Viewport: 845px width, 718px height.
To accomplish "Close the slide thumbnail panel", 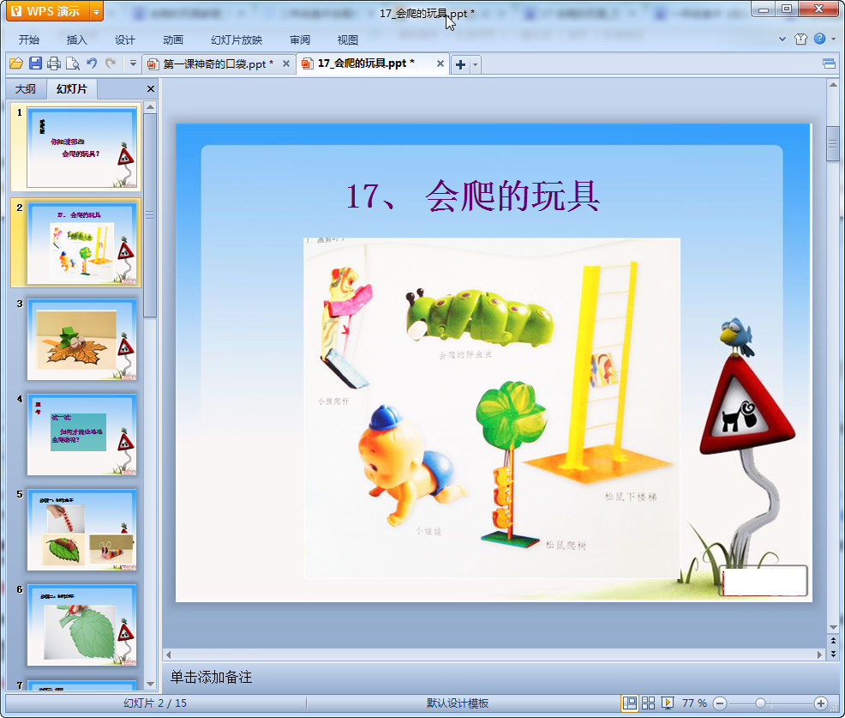I will (151, 89).
